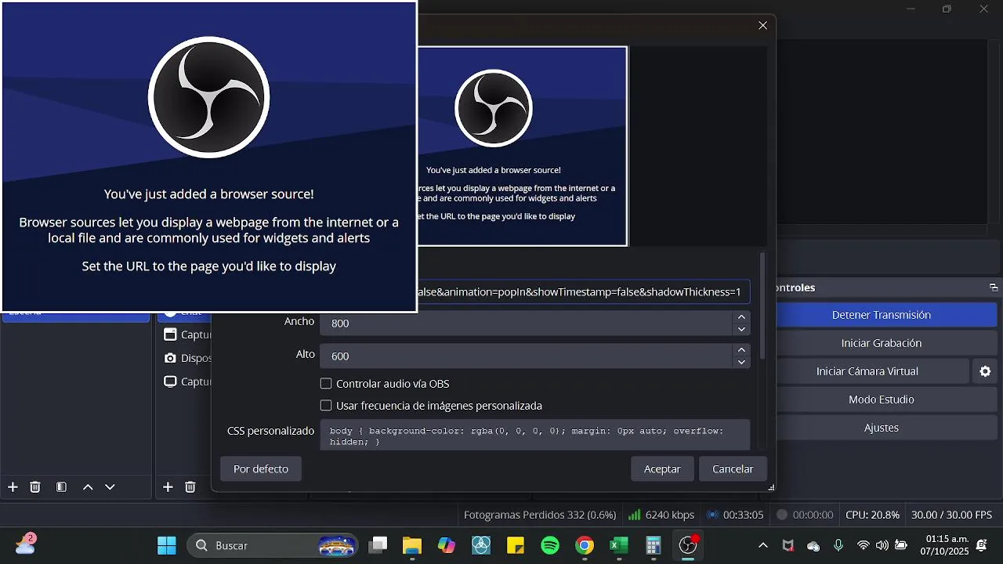Click the battery status tray icon
1003x564 pixels.
[x=901, y=545]
